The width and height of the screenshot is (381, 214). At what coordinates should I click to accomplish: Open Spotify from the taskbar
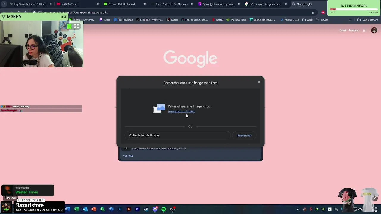point(164,209)
